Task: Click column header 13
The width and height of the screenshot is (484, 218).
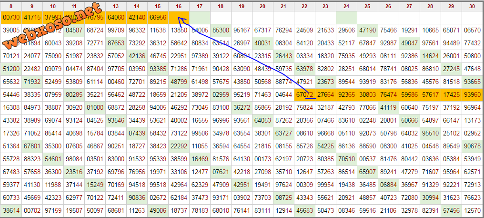Action: [x=116, y=6]
